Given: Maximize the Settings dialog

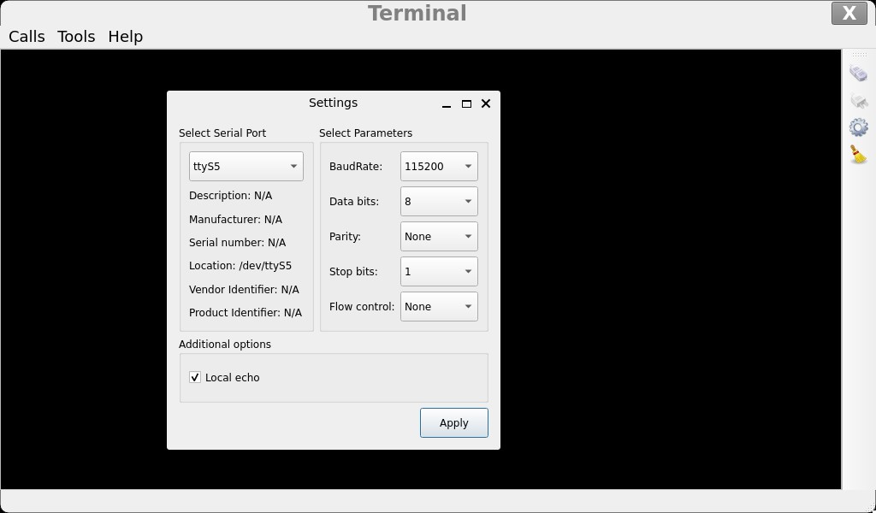Looking at the screenshot, I should pyautogui.click(x=466, y=103).
